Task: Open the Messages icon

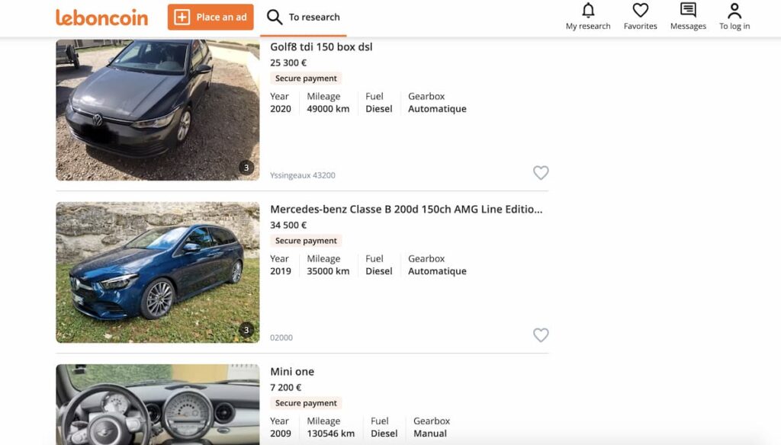Action: click(x=688, y=11)
